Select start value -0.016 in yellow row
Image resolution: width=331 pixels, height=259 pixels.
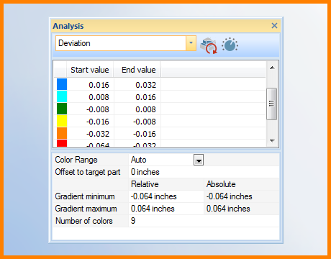click(x=98, y=122)
